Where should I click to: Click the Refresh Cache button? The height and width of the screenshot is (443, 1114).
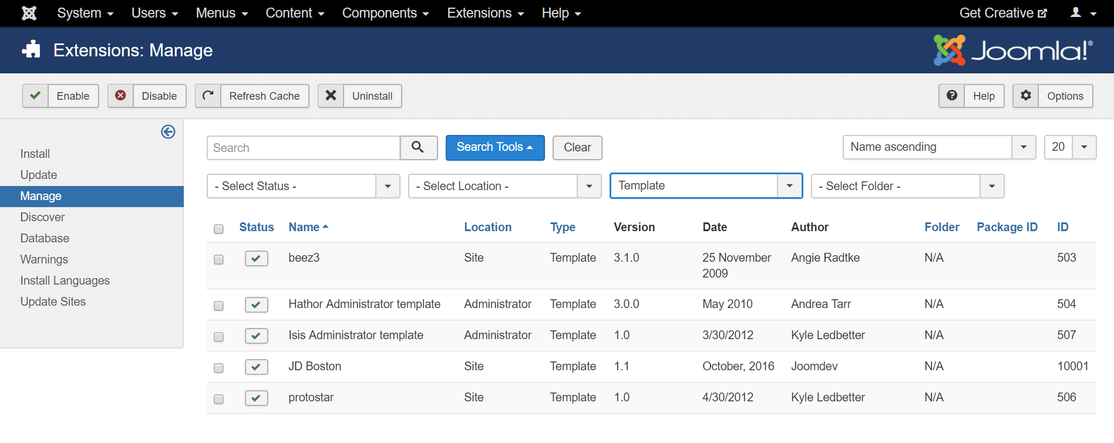coord(252,96)
